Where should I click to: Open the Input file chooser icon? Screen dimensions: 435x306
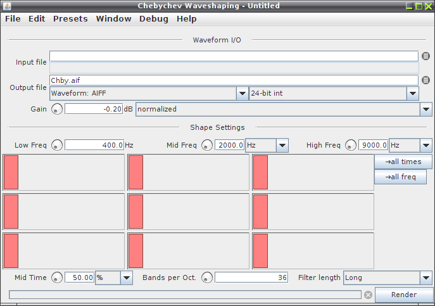426,56
